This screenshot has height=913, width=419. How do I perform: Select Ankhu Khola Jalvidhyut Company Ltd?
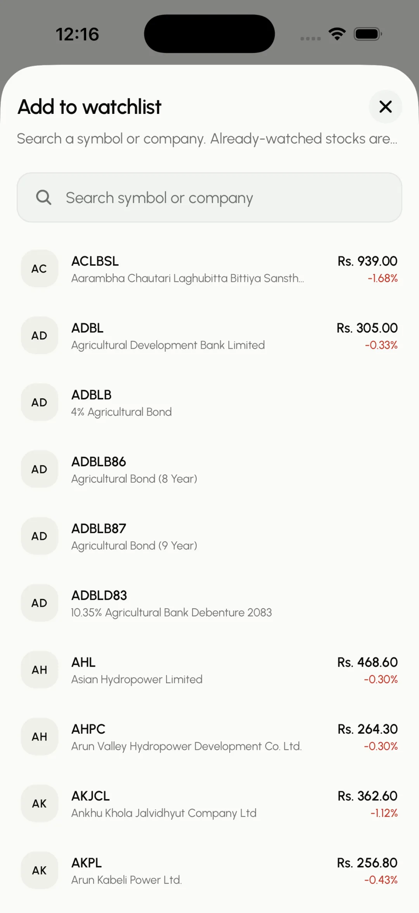209,803
